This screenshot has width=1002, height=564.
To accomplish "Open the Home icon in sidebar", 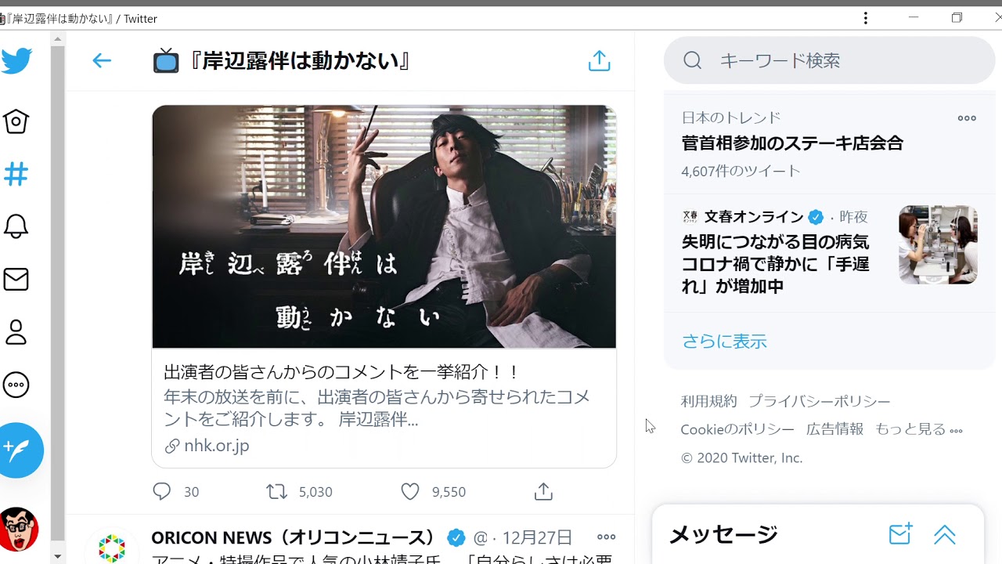I will pyautogui.click(x=16, y=121).
